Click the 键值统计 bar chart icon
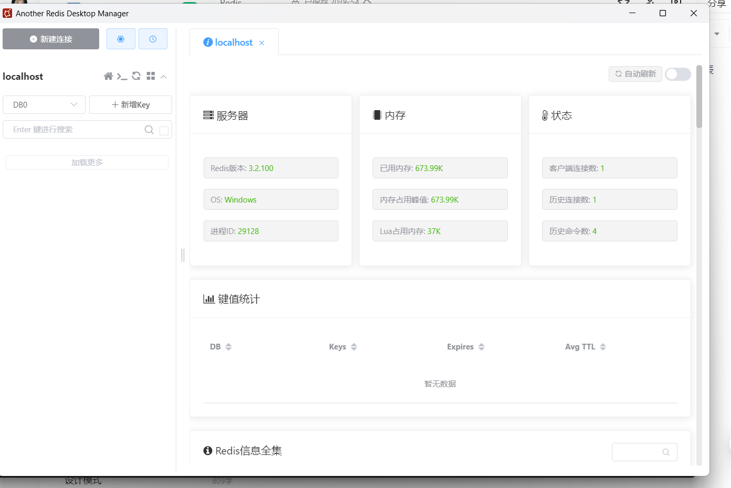This screenshot has height=488, width=731. coord(209,299)
